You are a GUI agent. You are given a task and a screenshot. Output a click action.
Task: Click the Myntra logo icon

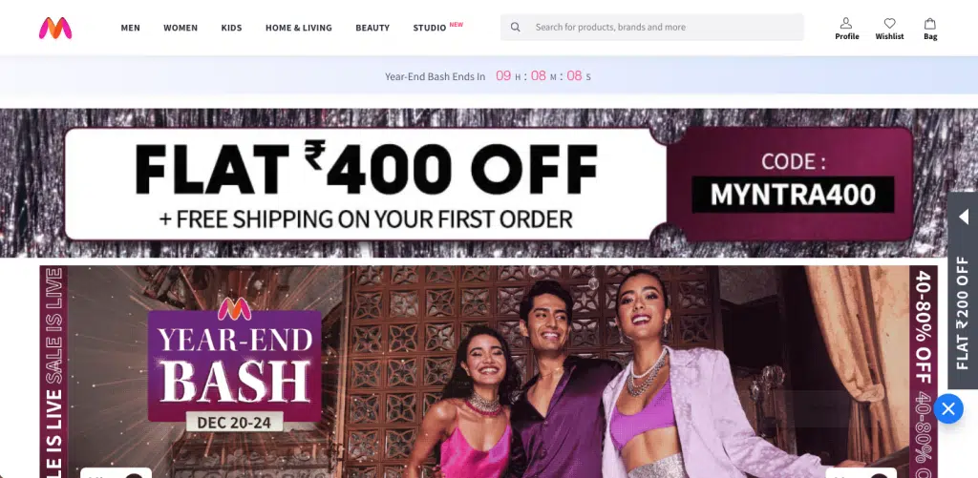[x=55, y=28]
